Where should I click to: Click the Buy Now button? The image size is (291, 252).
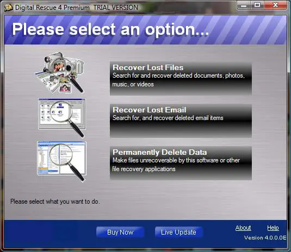pyautogui.click(x=120, y=232)
